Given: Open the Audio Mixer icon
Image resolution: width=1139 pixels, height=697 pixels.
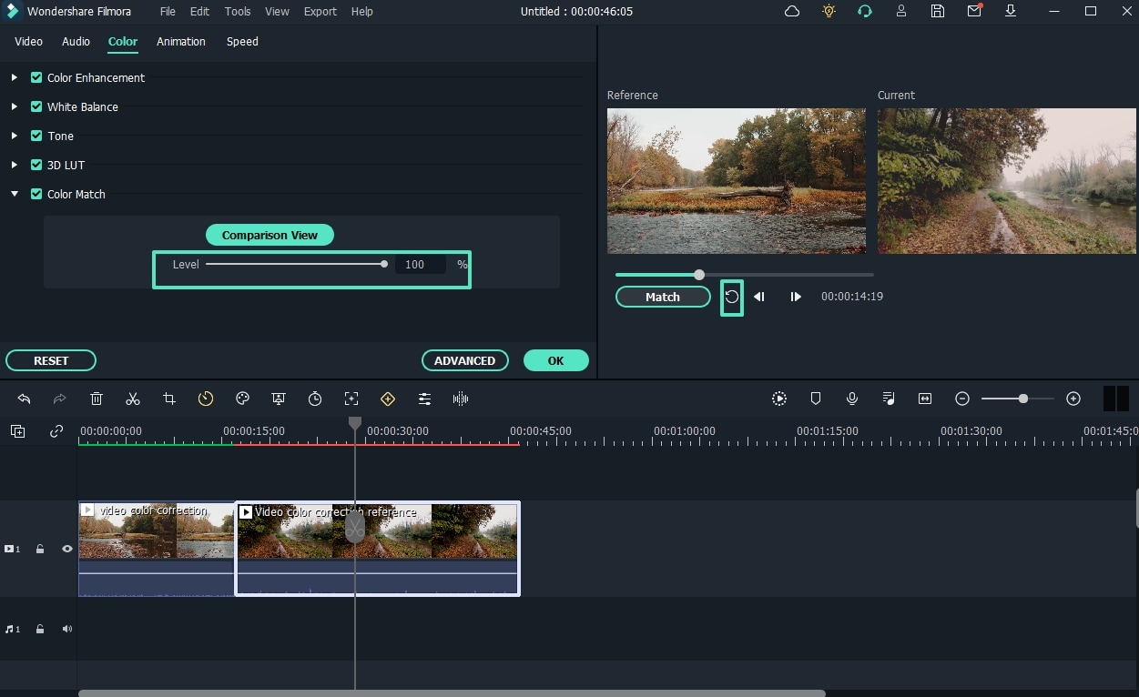Looking at the screenshot, I should 889,399.
